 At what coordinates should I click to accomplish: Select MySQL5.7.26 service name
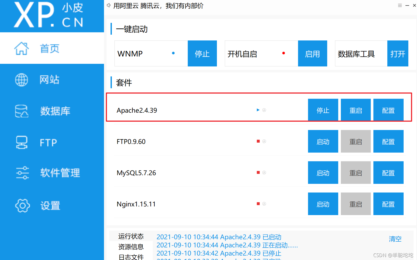pos(136,173)
